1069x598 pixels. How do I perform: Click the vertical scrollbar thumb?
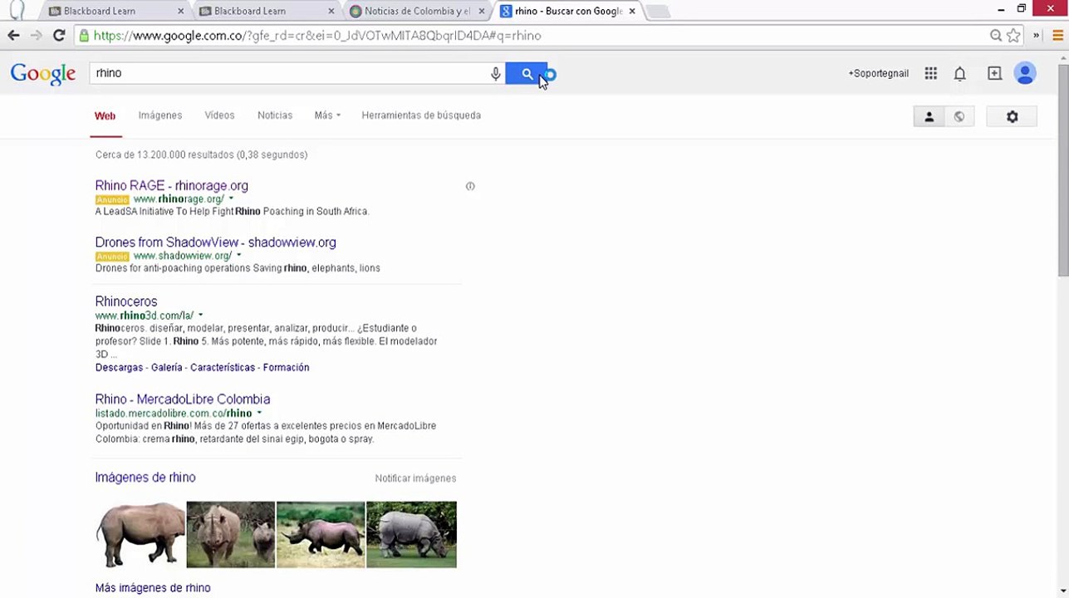1062,170
